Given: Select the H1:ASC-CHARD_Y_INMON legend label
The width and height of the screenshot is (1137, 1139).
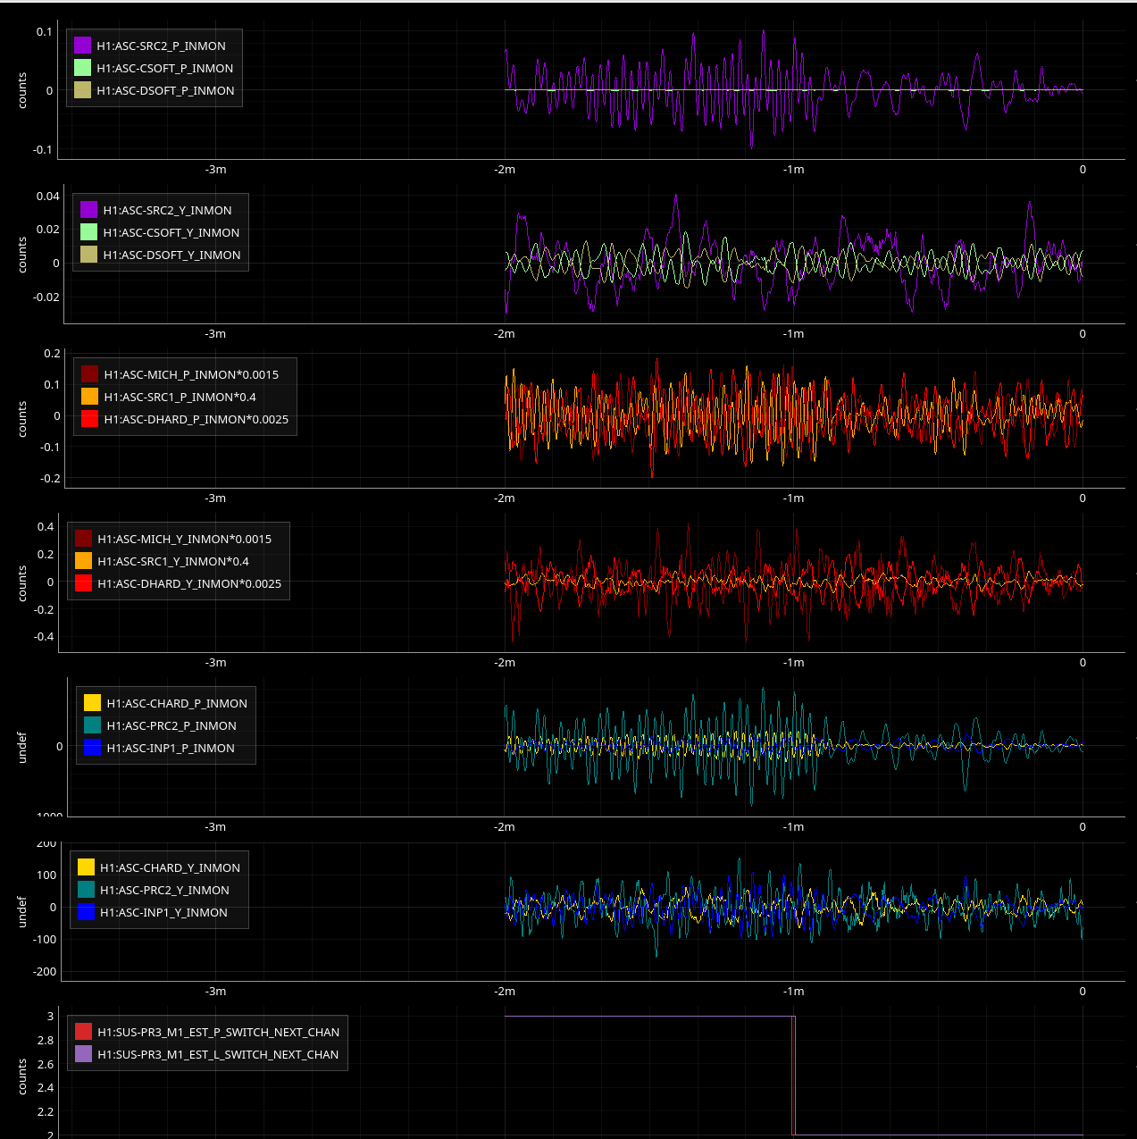Looking at the screenshot, I should tap(170, 867).
